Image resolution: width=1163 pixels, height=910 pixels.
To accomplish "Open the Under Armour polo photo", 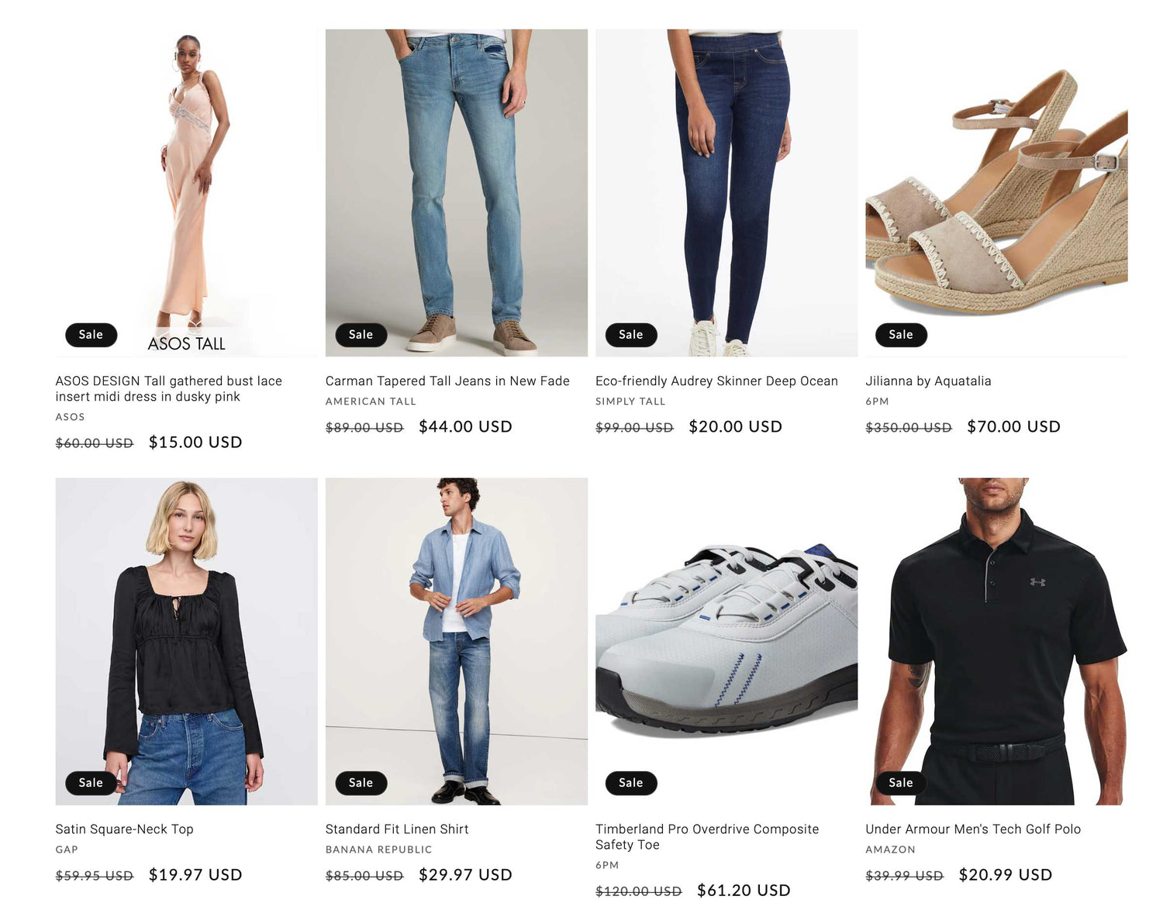I will point(996,641).
